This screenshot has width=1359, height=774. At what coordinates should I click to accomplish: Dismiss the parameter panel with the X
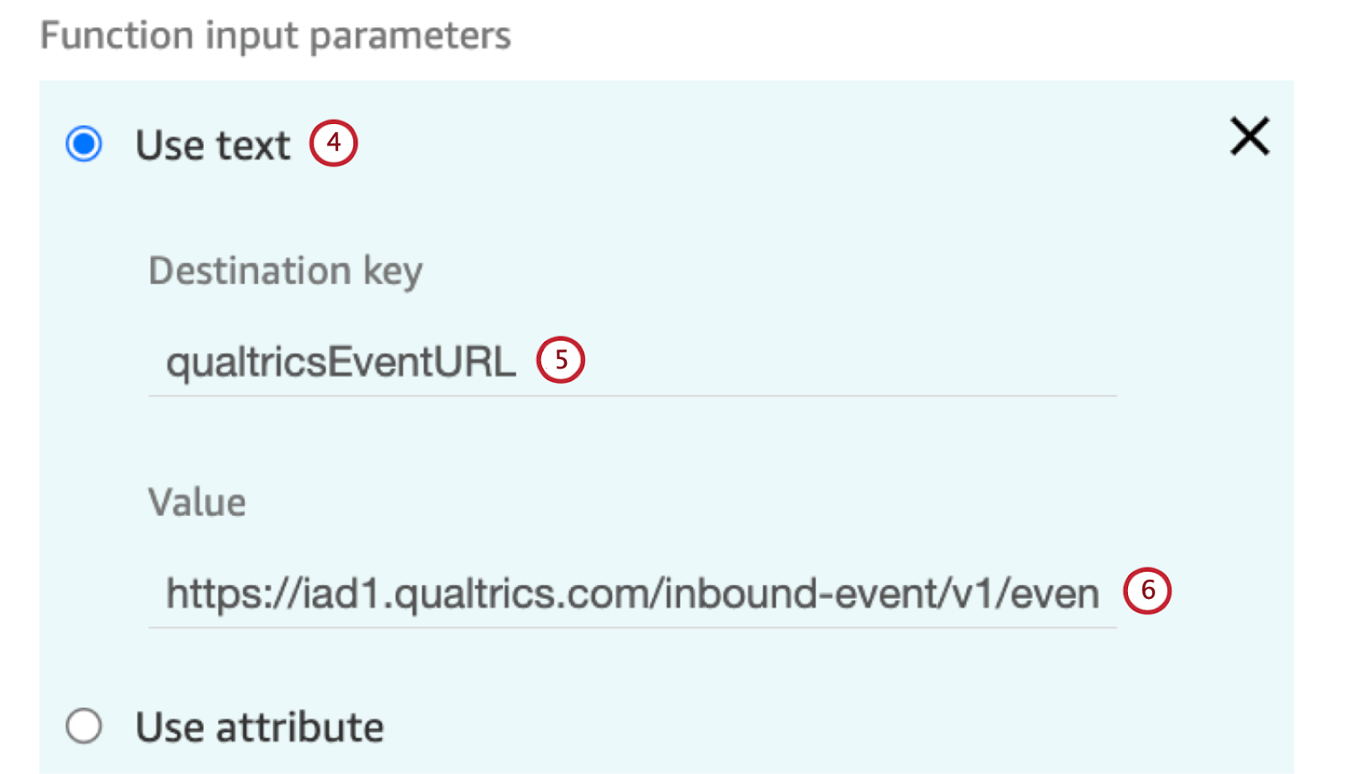point(1251,137)
